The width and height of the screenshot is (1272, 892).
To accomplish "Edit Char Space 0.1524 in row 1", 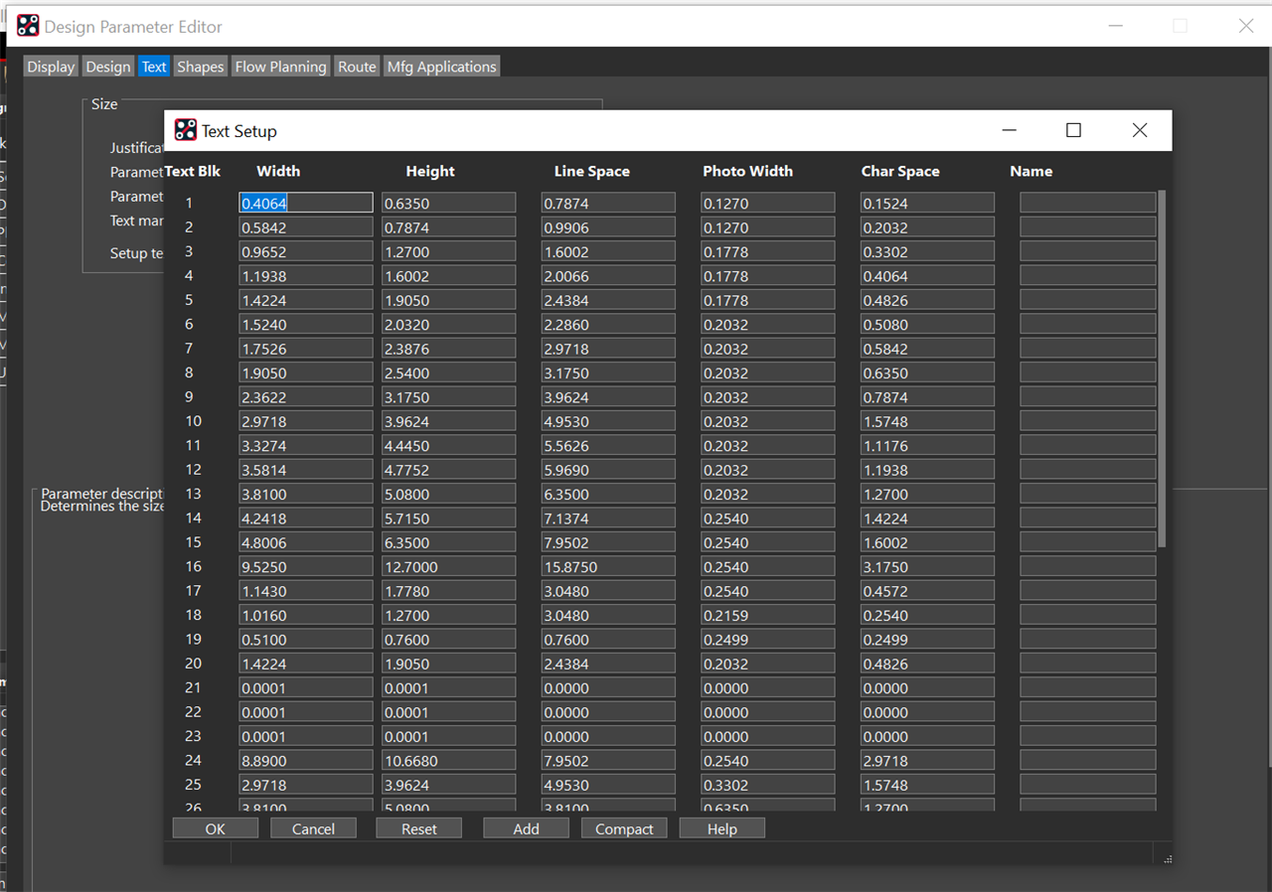I will pos(927,203).
